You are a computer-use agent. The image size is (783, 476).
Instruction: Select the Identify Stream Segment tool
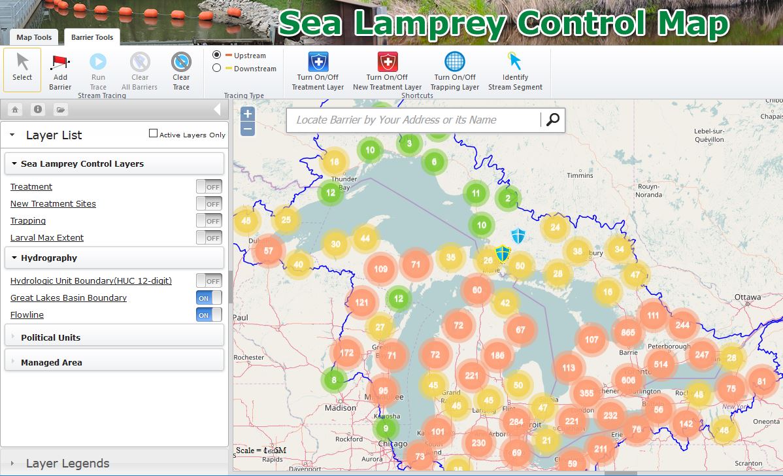pos(515,61)
